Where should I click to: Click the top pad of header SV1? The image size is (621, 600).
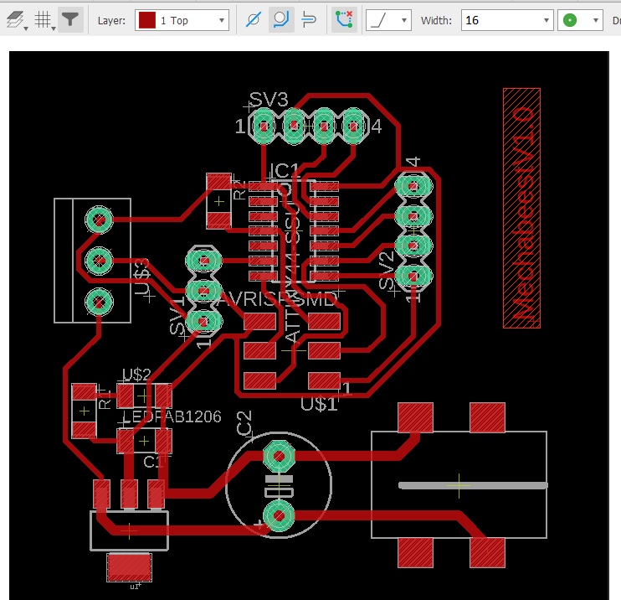pos(203,261)
